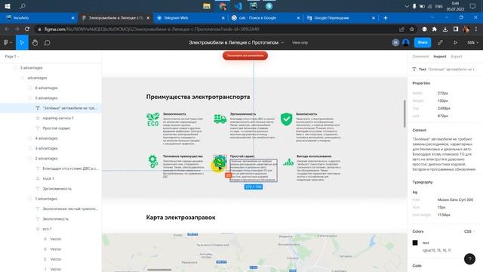The width and height of the screenshot is (483, 272).
Task: Click the Museo Sans Cyrl 300 font value
Action: click(455, 199)
